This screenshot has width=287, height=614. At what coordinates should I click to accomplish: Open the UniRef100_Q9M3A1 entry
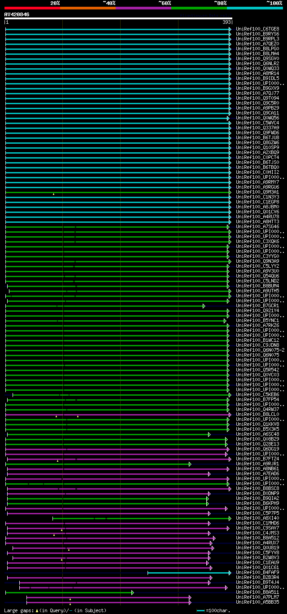(x=257, y=192)
